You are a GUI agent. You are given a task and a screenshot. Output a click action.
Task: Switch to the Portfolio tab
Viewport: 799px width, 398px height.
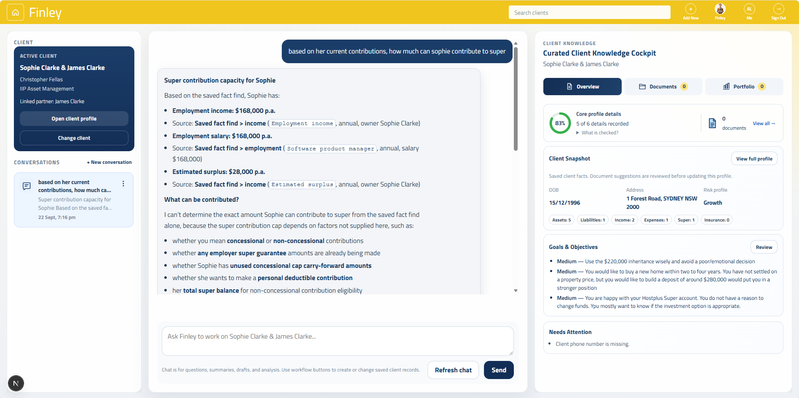coord(744,87)
